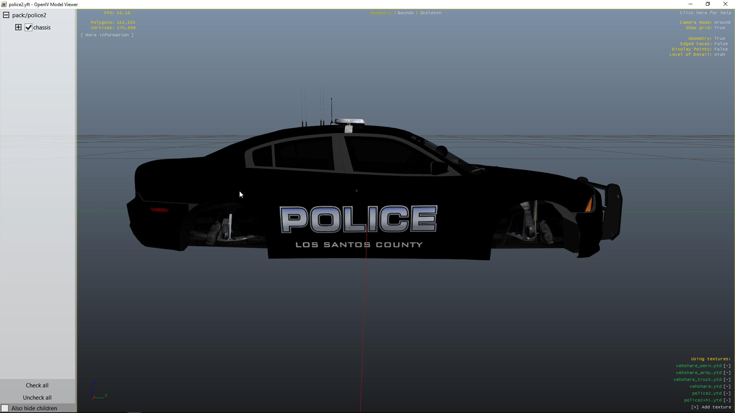Viewport: 735px width, 413px height.
Task: Collapse the pack:/police2 root node
Action: [x=6, y=15]
